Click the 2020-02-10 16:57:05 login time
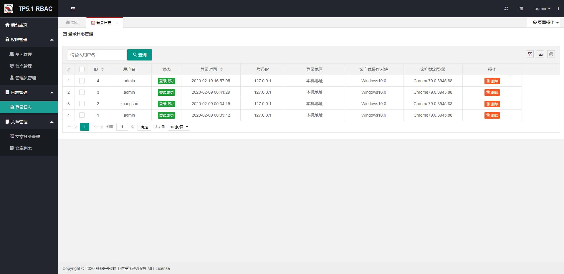The height and width of the screenshot is (274, 564). (x=211, y=81)
